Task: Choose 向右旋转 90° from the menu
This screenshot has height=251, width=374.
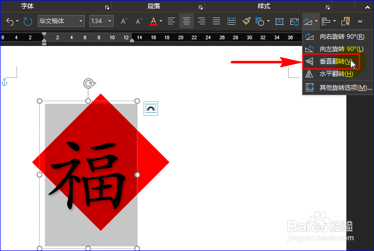Action: click(x=338, y=37)
